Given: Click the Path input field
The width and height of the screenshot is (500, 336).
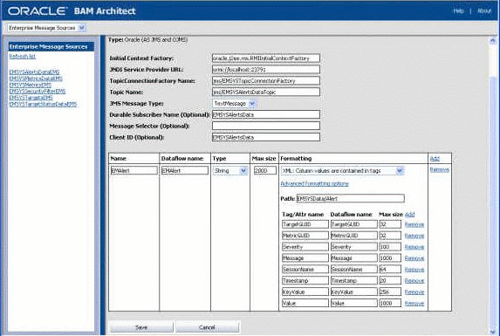Looking at the screenshot, I should coord(351,198).
